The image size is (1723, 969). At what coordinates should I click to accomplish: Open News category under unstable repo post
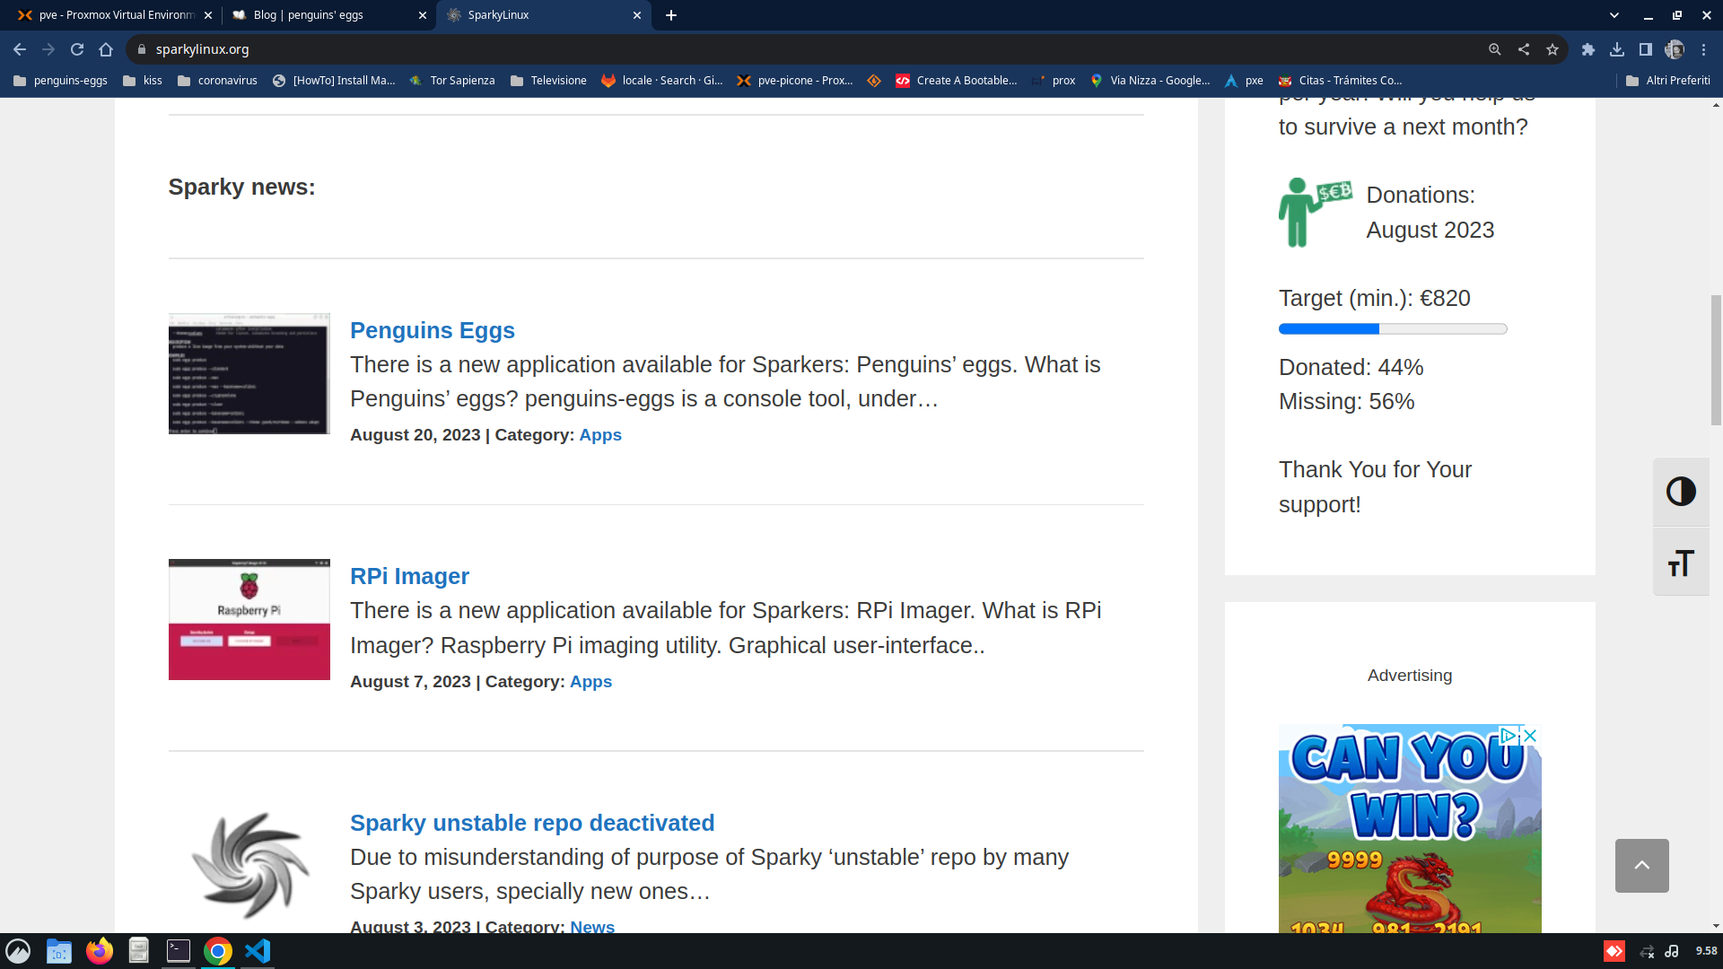[x=592, y=926]
